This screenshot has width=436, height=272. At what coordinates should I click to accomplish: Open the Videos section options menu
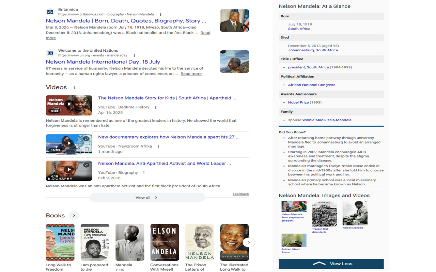click(75, 87)
